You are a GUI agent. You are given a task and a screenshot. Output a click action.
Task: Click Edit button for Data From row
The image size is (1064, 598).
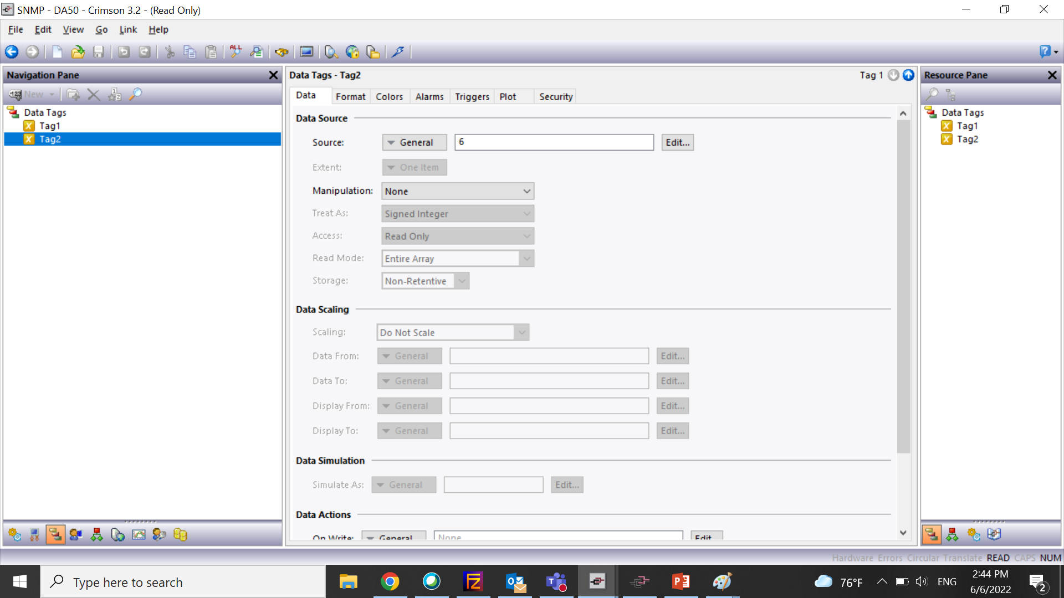tap(672, 356)
